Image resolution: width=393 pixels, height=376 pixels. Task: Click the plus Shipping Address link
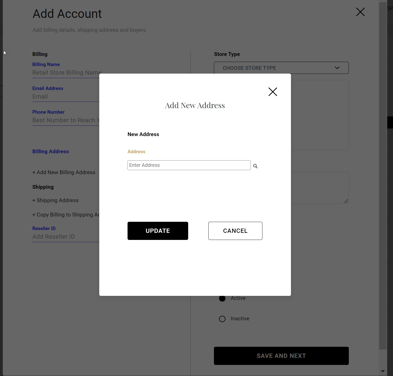[x=56, y=200]
